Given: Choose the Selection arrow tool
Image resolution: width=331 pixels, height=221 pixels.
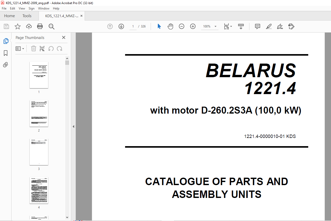Looking at the screenshot, I should click(159, 26).
